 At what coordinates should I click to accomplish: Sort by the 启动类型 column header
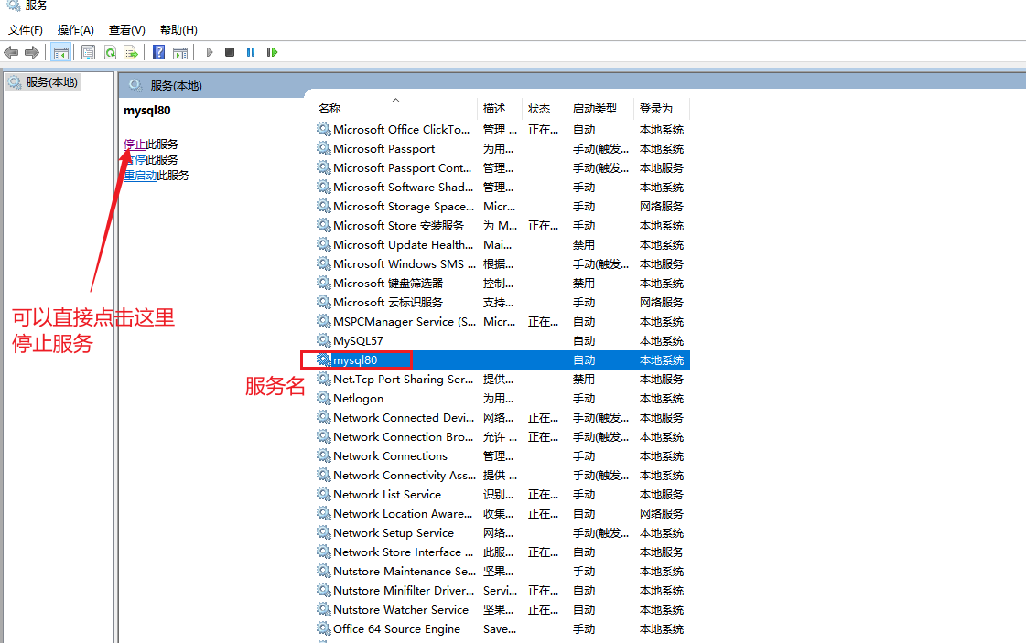point(594,108)
